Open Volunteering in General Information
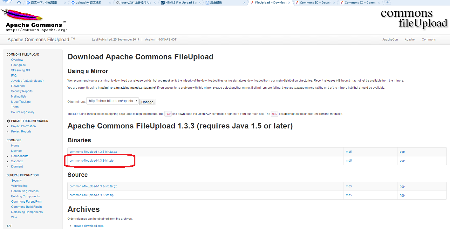Viewport: 450px width, 229px height. coord(19,186)
